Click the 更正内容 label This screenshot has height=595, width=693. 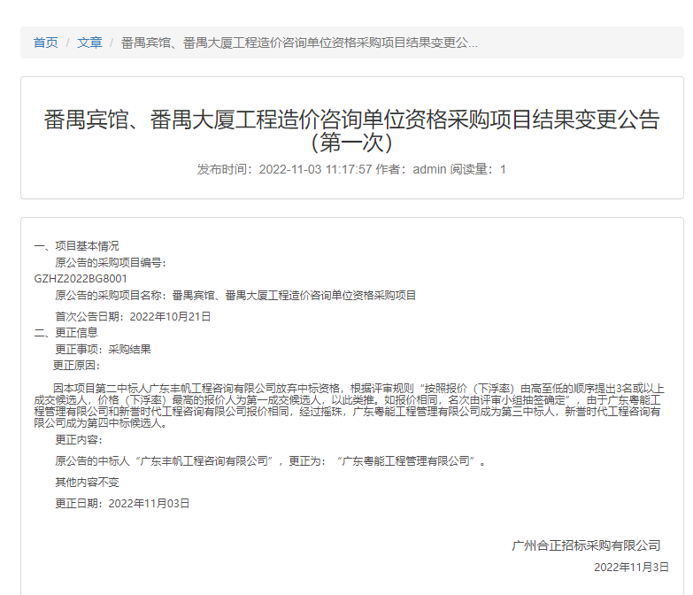coord(78,439)
